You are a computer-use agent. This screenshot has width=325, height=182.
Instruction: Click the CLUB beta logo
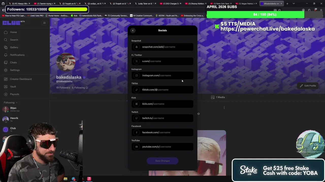(x=13, y=23)
